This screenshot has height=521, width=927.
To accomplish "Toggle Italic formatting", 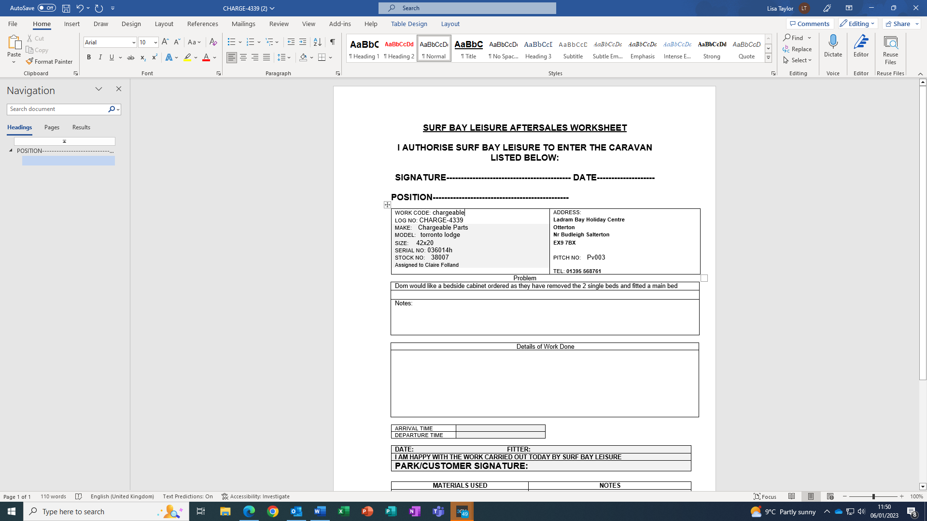I will pyautogui.click(x=100, y=57).
